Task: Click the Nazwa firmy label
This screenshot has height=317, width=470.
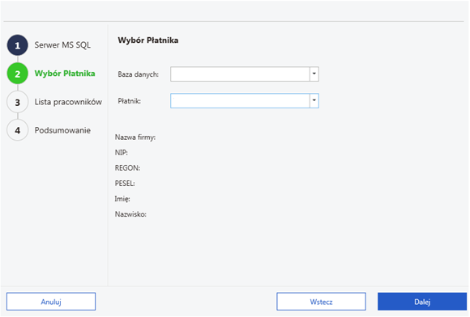Action: (135, 137)
